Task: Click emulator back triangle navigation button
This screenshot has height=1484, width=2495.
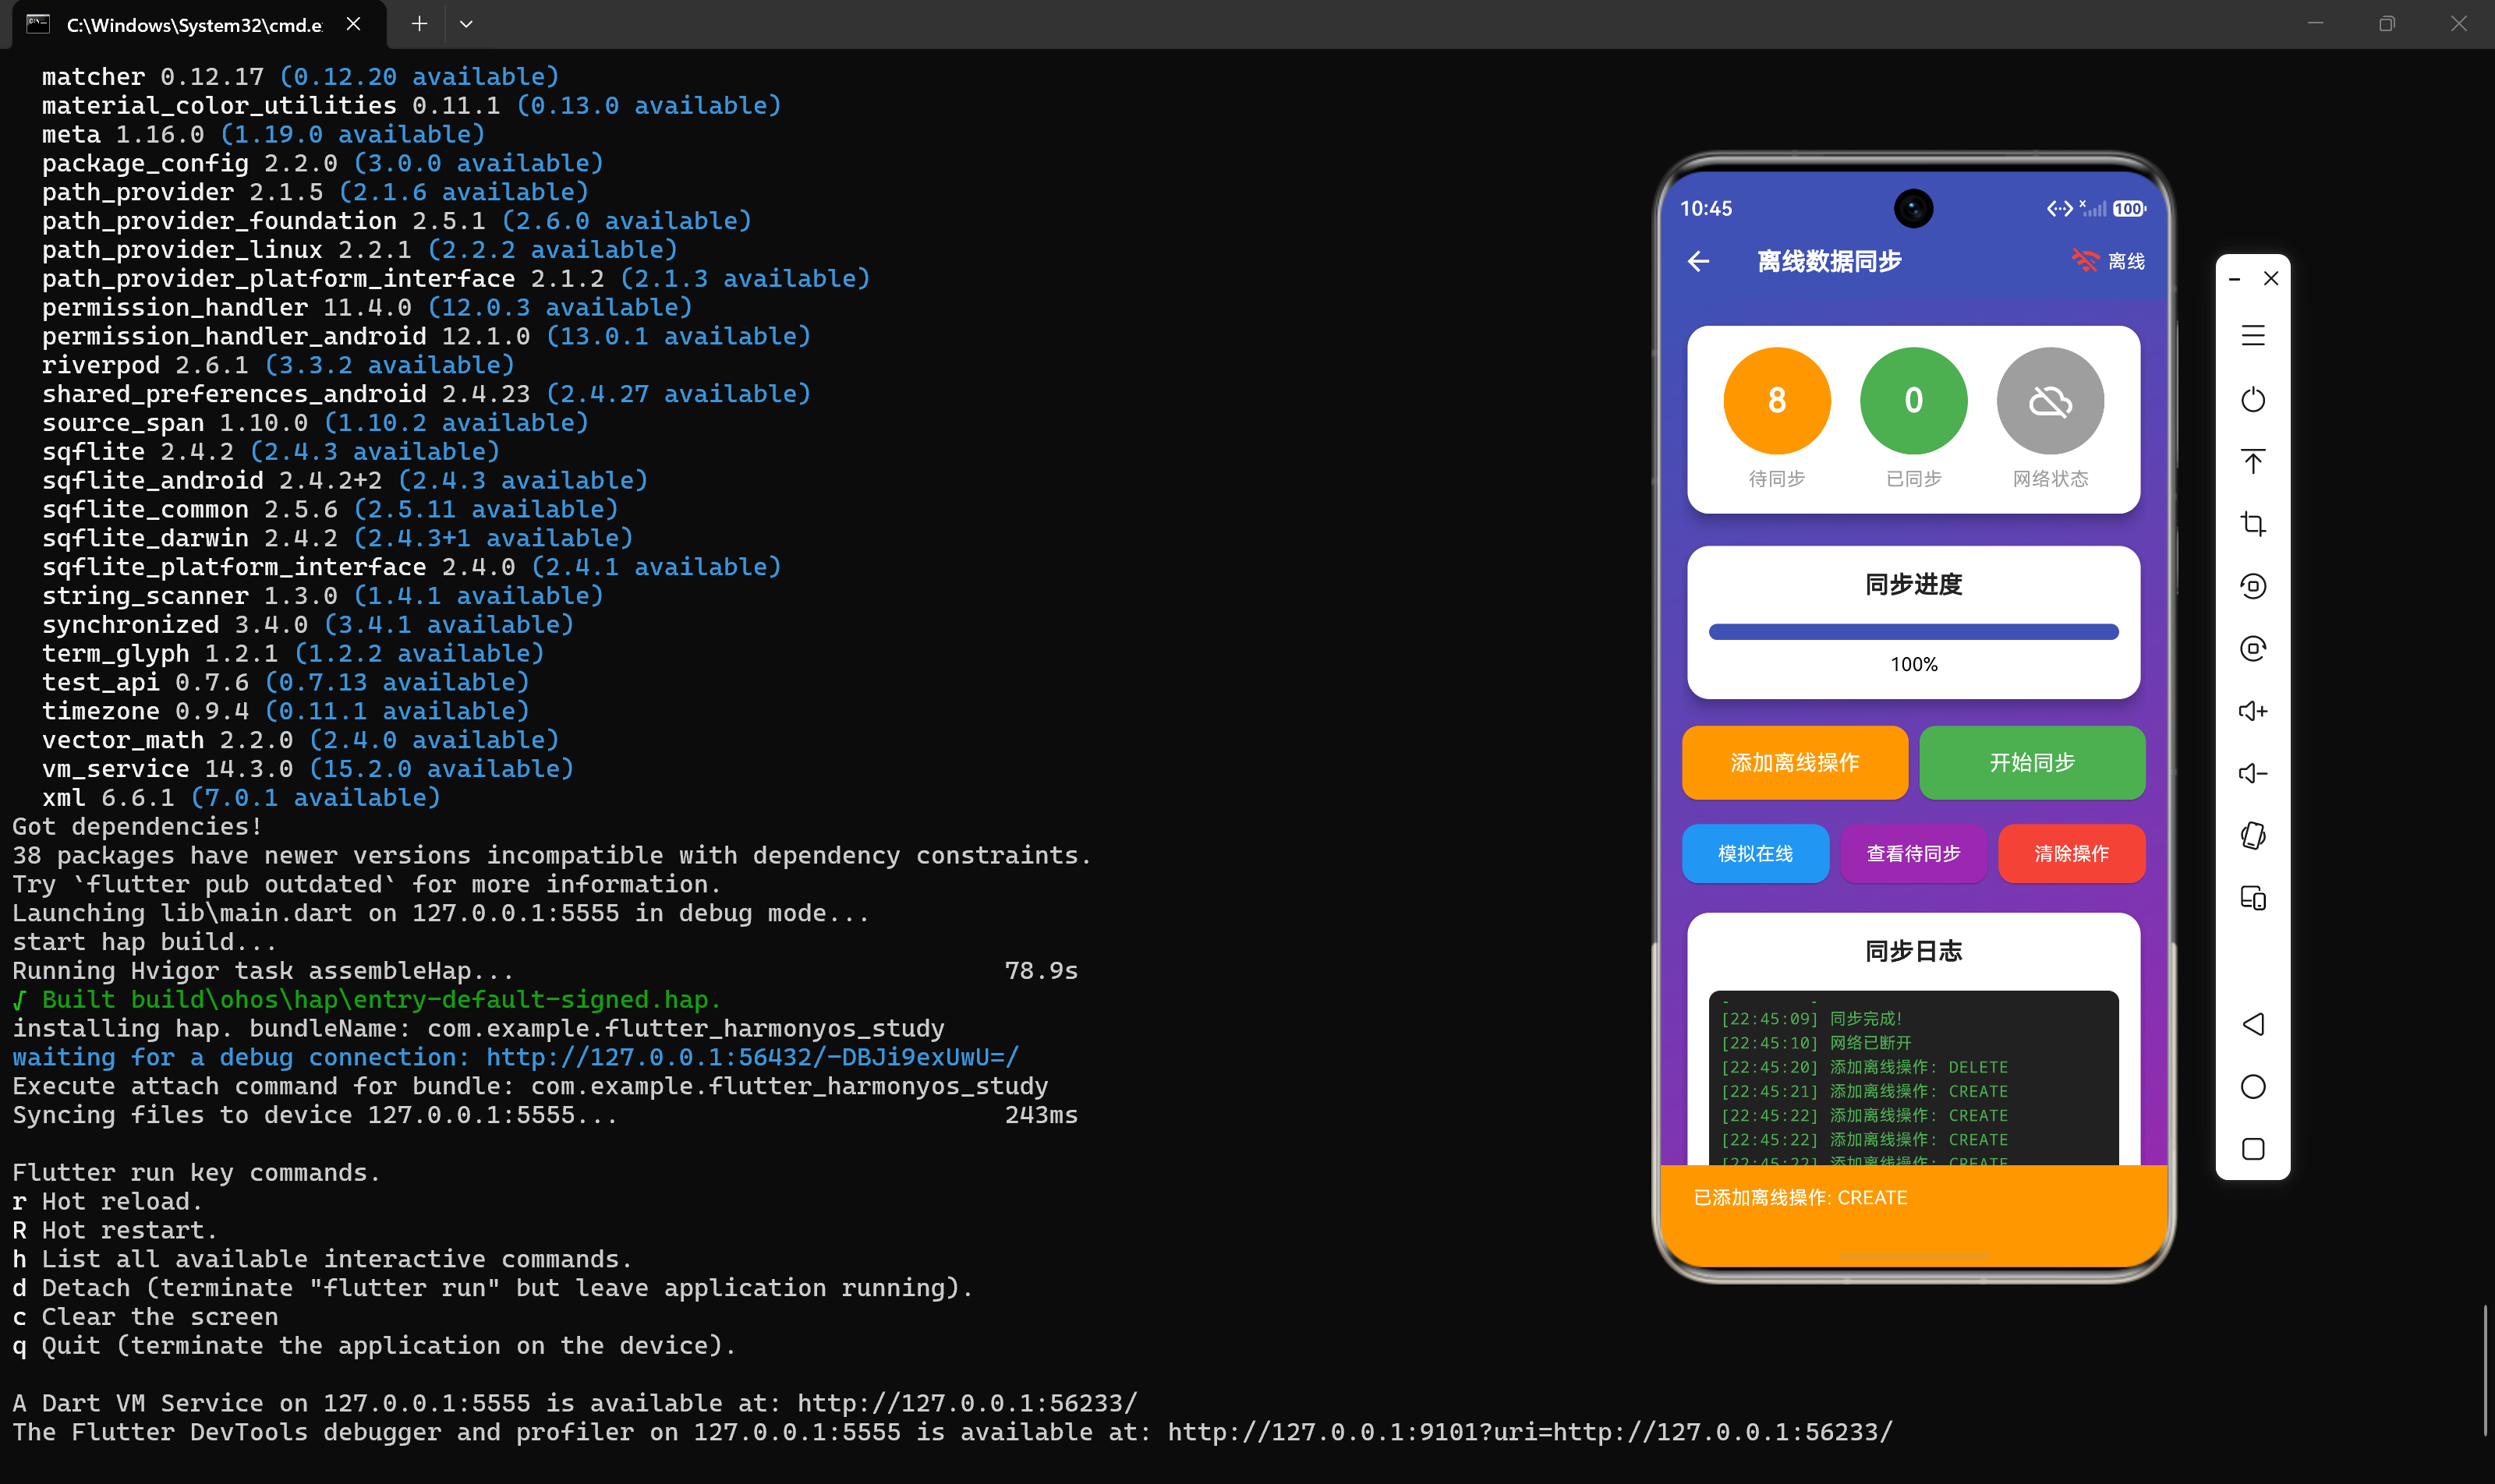Action: tap(2253, 1024)
